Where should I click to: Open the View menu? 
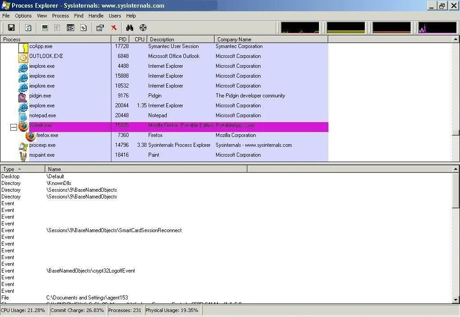(x=42, y=16)
